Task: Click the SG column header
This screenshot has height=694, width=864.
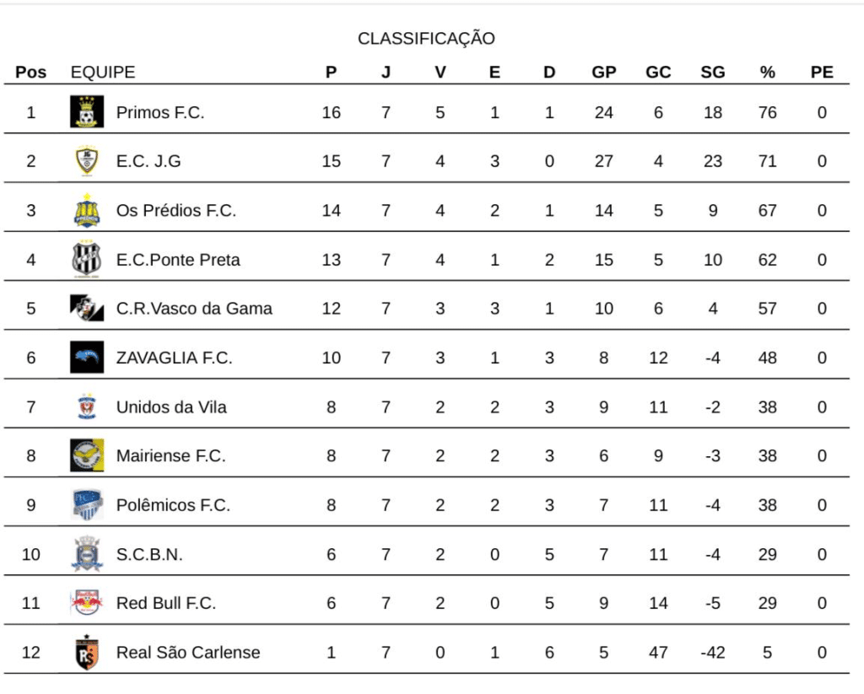Action: pos(712,73)
